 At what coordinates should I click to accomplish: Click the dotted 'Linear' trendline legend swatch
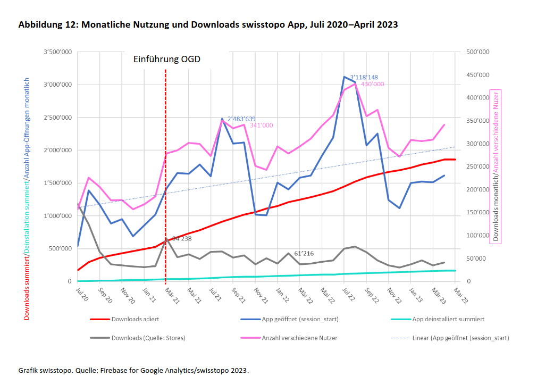(401, 338)
